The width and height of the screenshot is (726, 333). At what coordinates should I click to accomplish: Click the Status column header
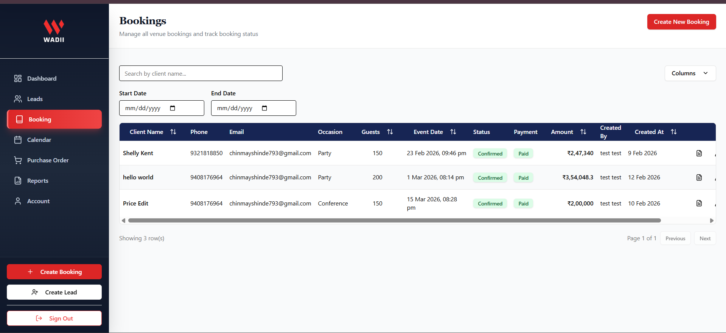click(x=481, y=132)
